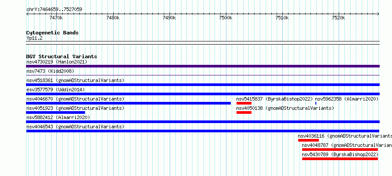Click the nsv4730219 (Hanlon2021) variant label

coord(57,62)
